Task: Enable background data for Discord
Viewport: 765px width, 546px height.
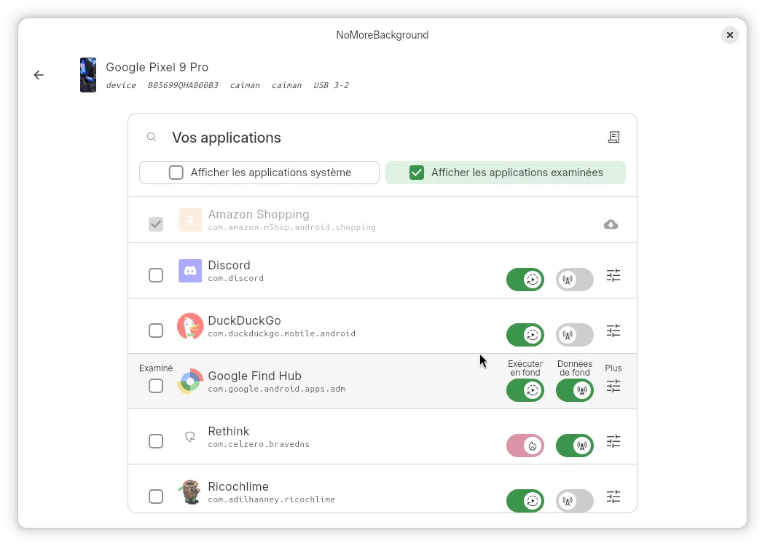Action: pyautogui.click(x=575, y=280)
